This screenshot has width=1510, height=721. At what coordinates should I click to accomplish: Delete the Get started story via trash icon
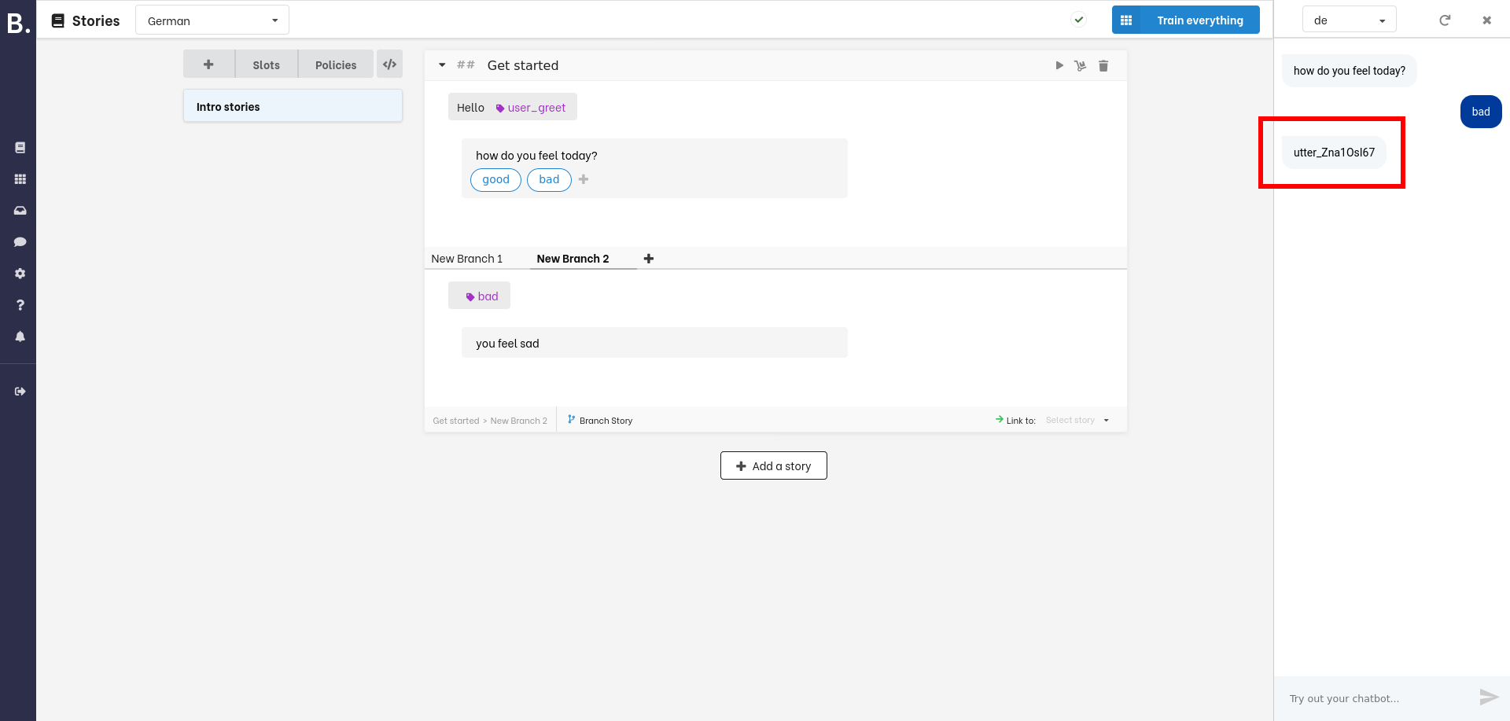[1103, 65]
